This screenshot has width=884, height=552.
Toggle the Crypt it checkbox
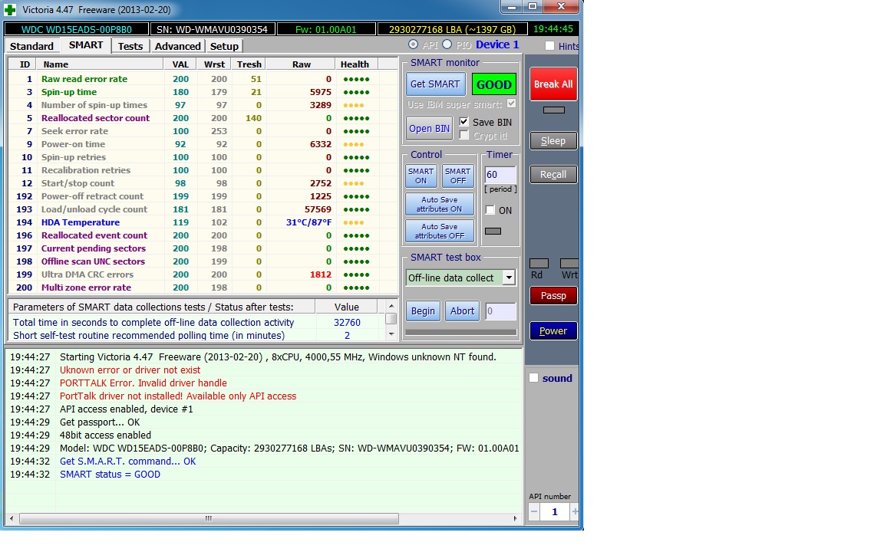coord(464,135)
